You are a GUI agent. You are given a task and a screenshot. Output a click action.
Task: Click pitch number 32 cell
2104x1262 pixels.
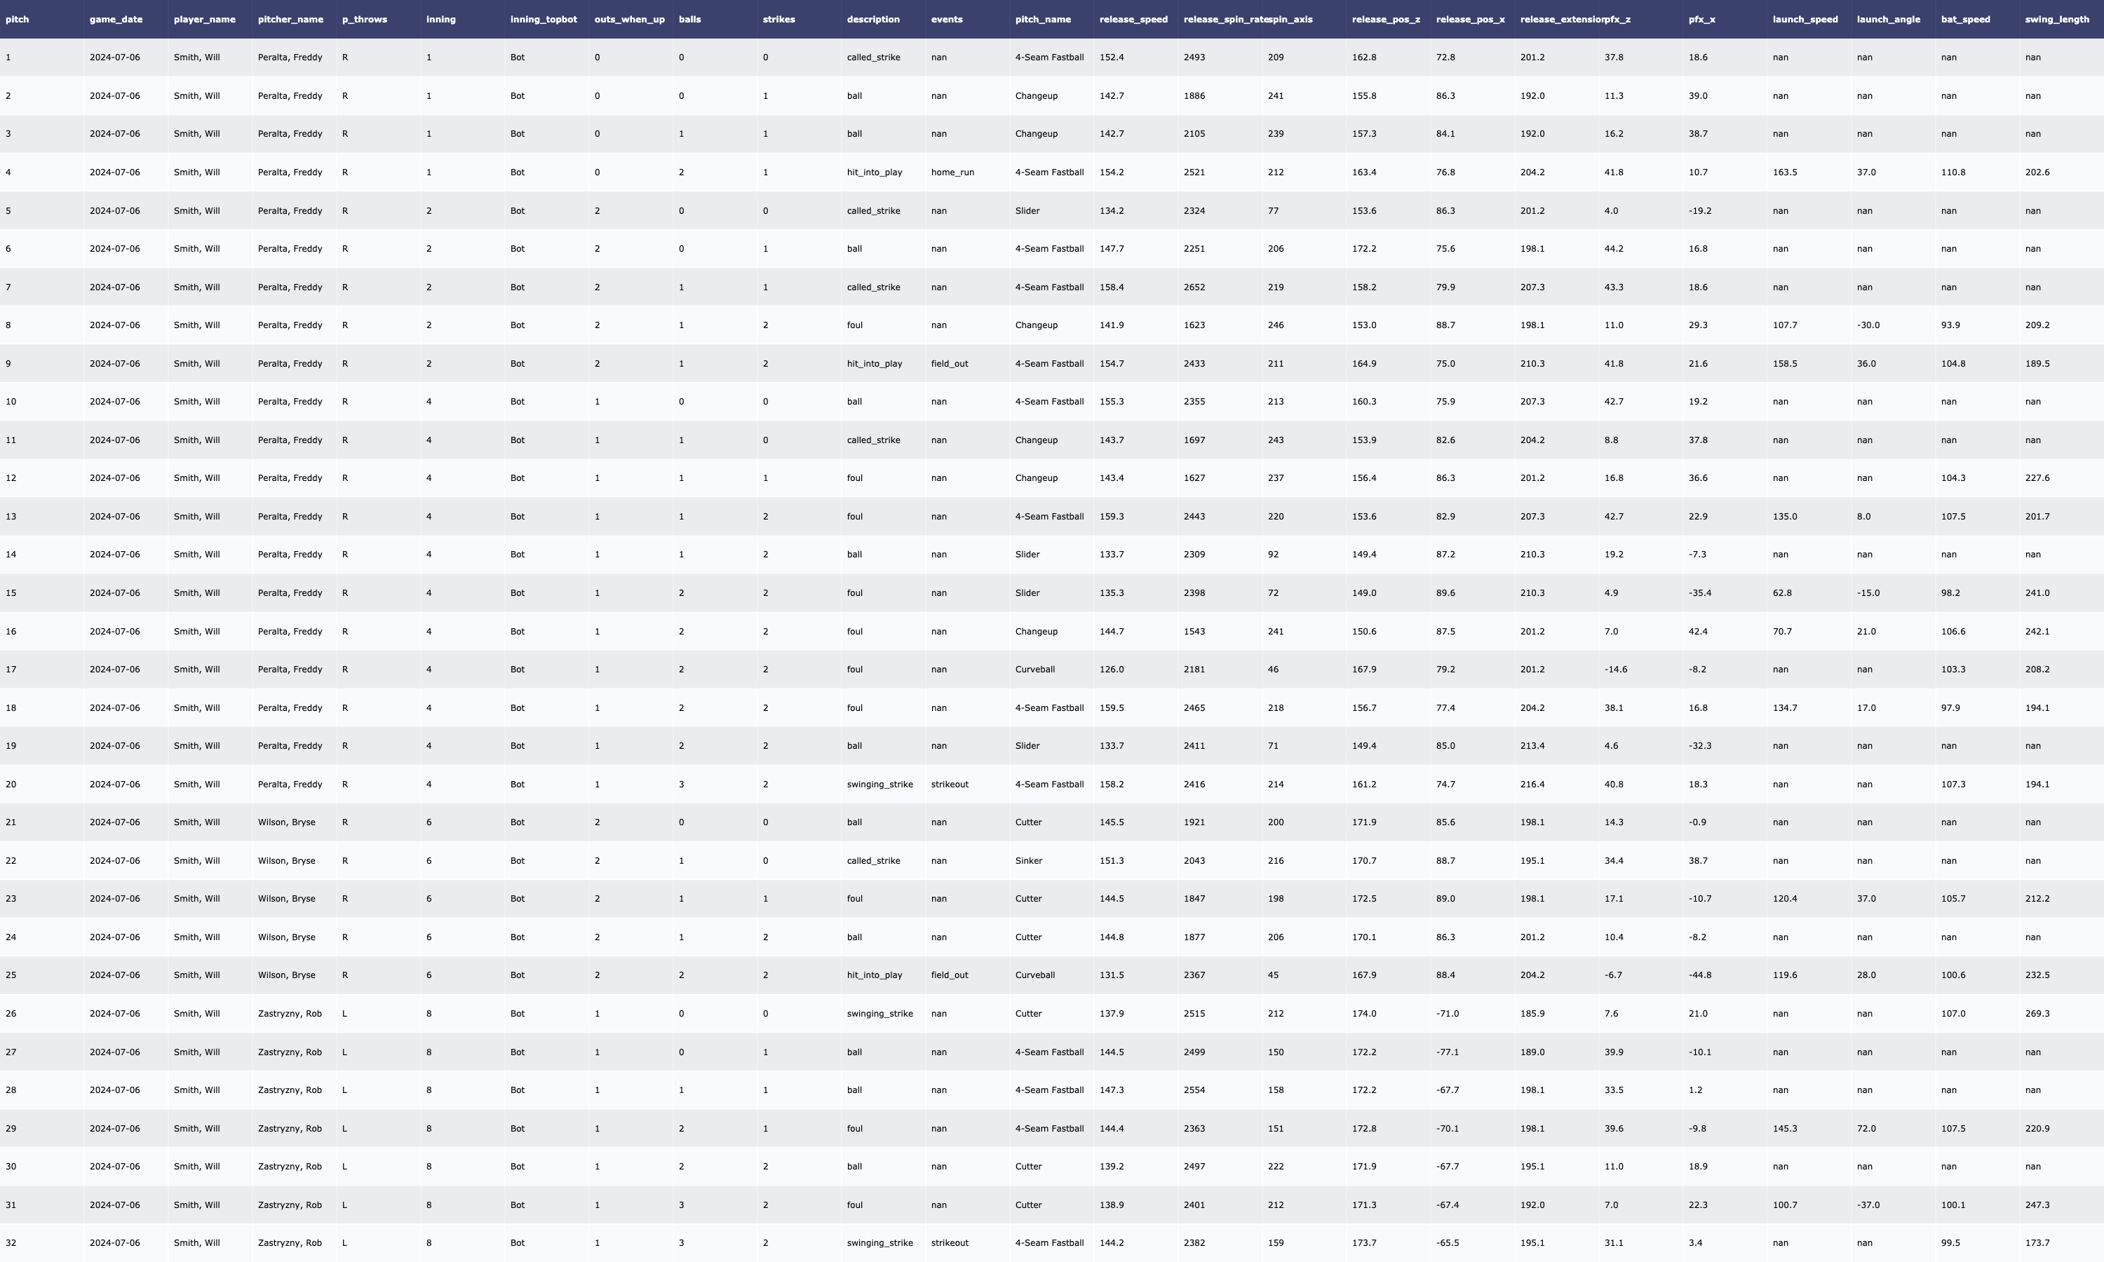[11, 1242]
